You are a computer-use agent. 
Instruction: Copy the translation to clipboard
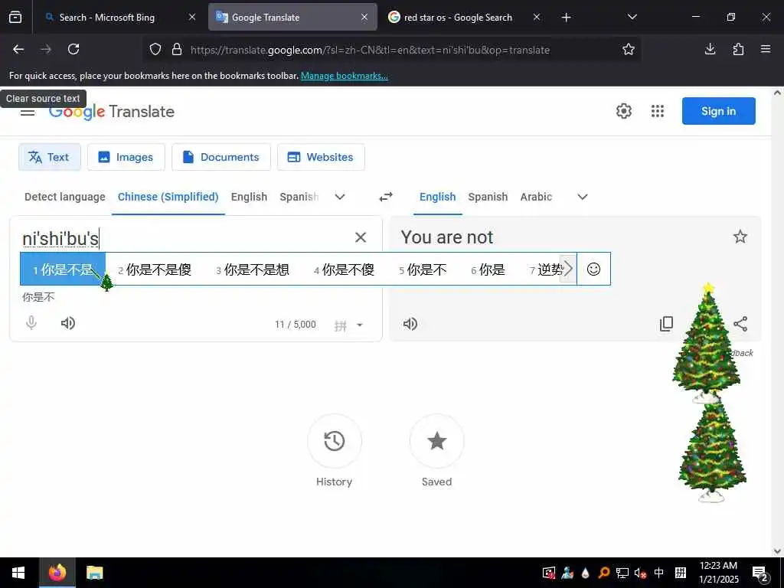667,324
